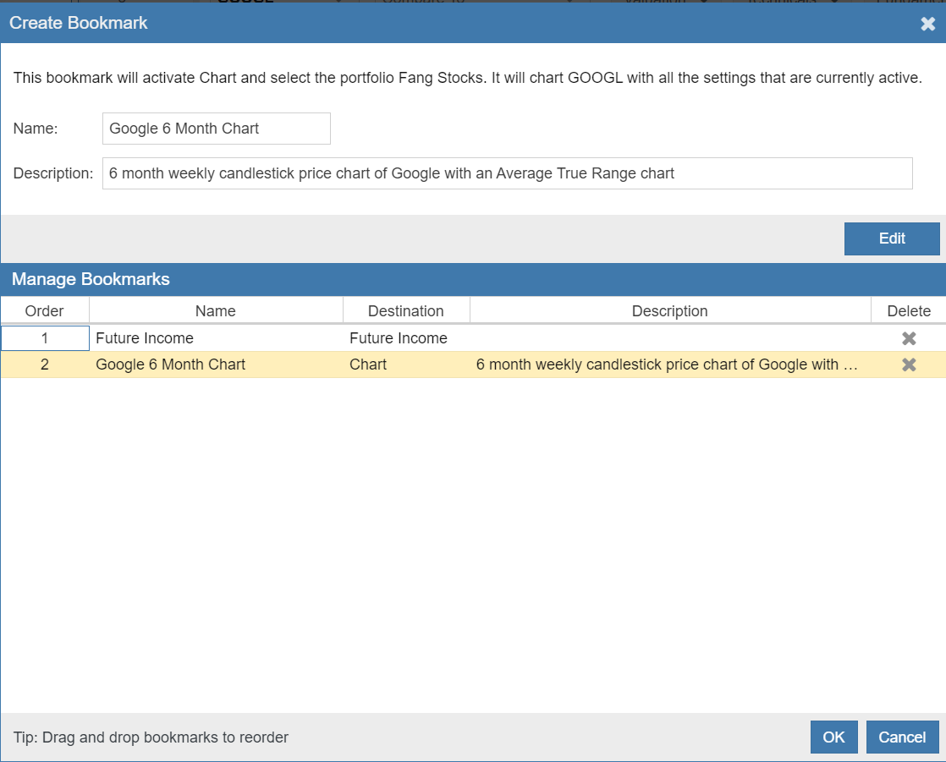This screenshot has width=946, height=762.
Task: Delete the Future Income bookmark
Action: click(x=909, y=338)
